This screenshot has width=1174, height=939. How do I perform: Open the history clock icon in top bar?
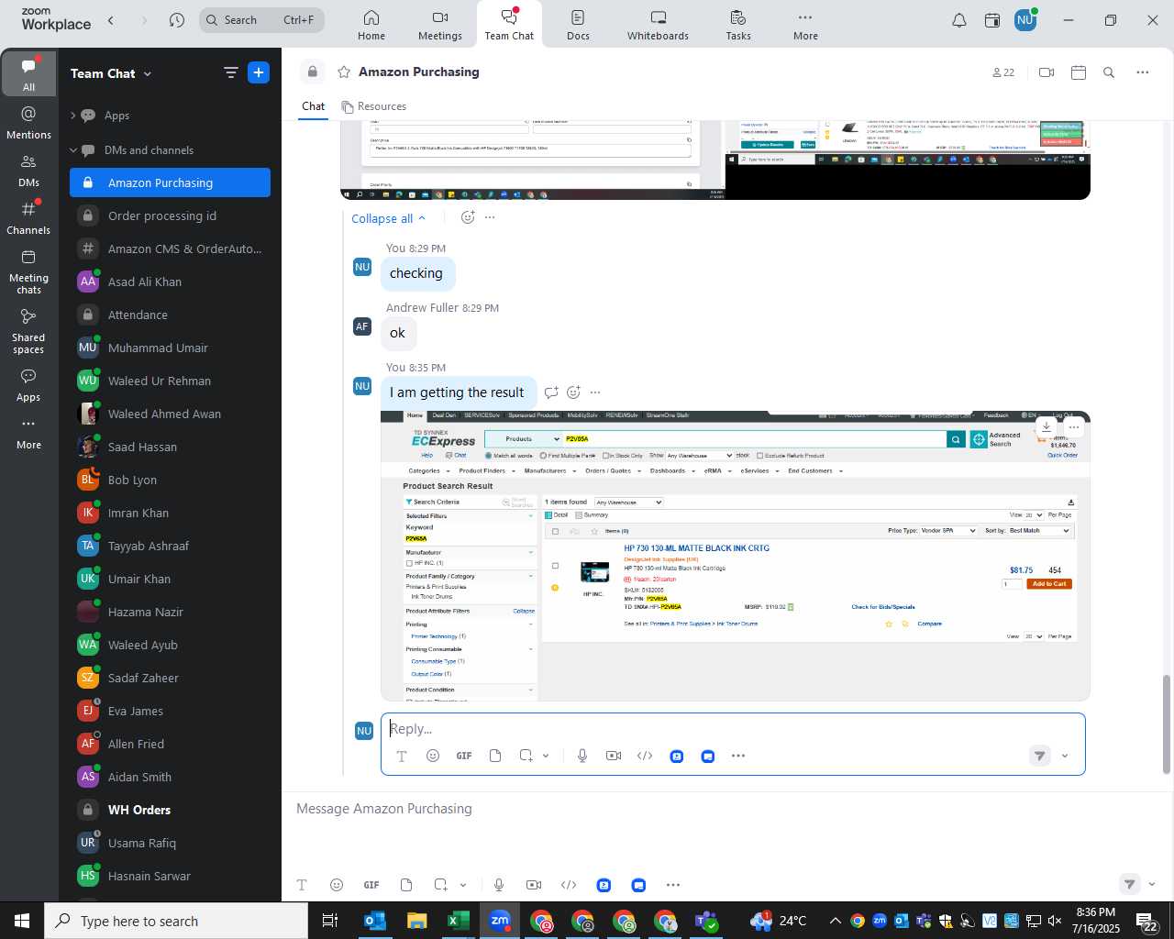177,20
